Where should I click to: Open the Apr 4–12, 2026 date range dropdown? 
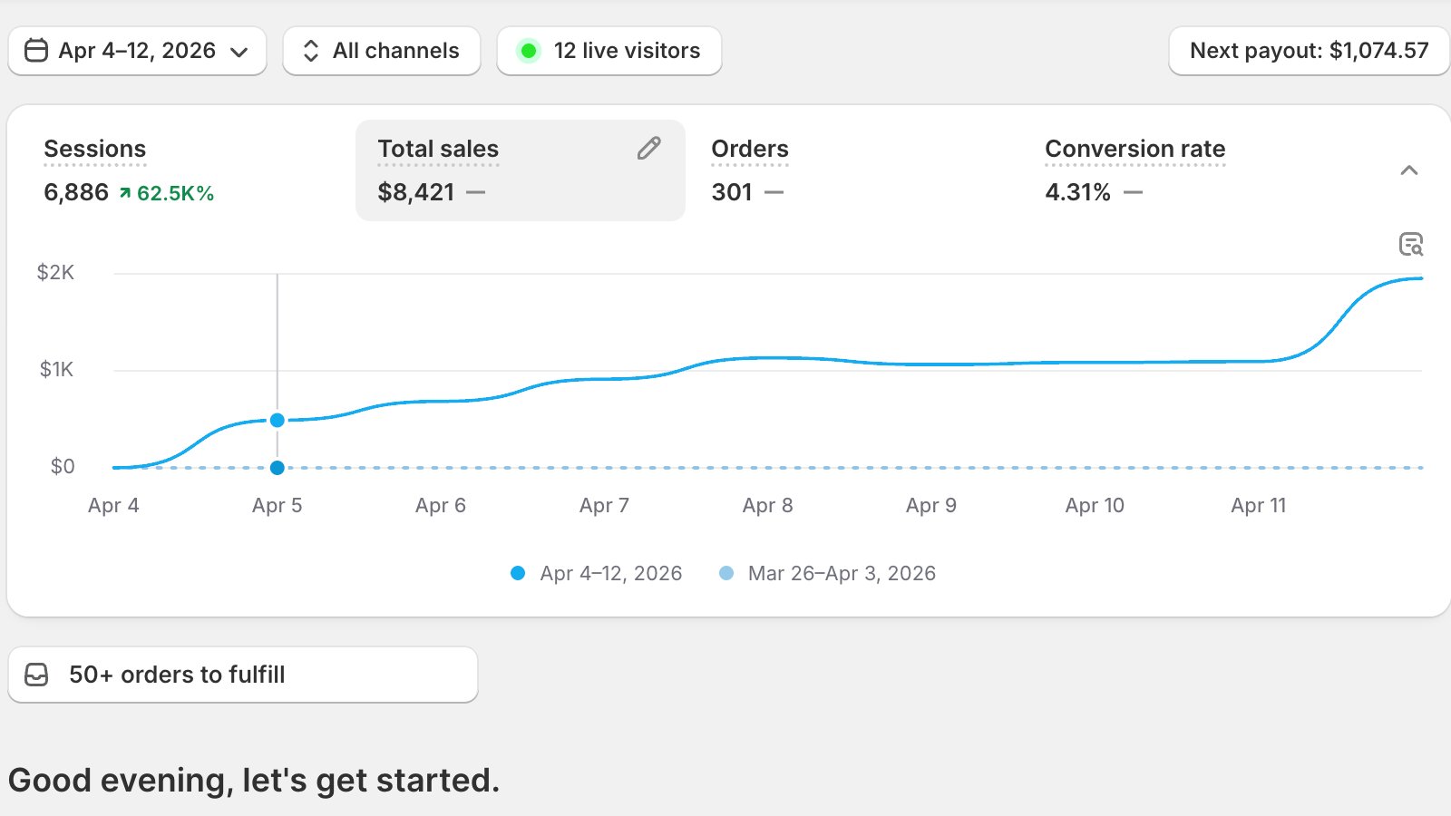pyautogui.click(x=137, y=51)
